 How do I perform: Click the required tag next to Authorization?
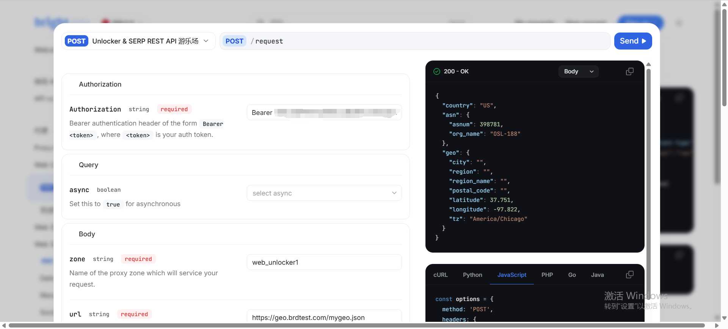coord(174,109)
